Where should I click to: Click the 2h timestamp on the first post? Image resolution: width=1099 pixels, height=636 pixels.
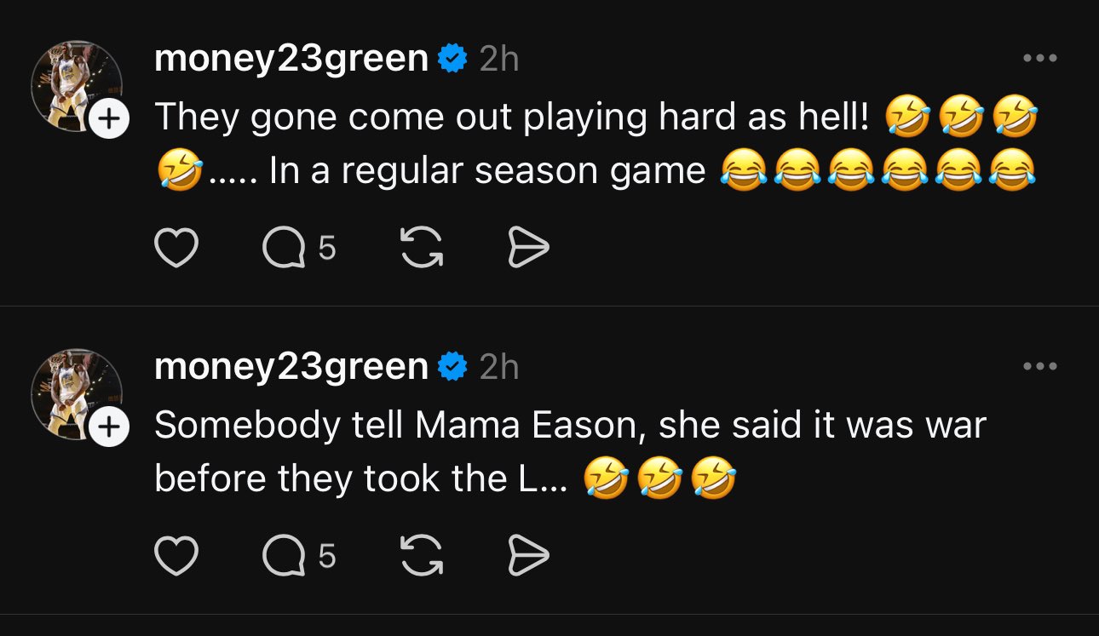tap(499, 59)
